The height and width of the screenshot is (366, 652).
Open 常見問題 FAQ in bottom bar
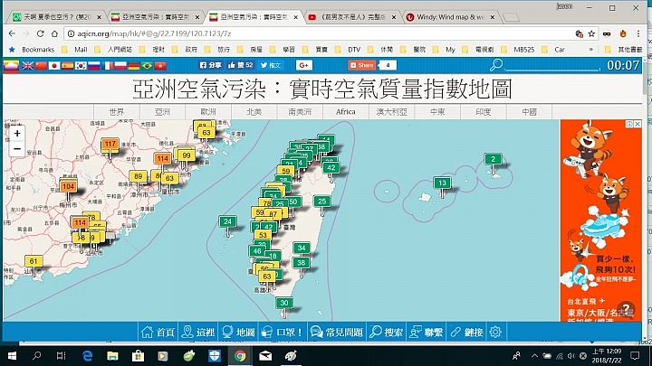click(337, 332)
